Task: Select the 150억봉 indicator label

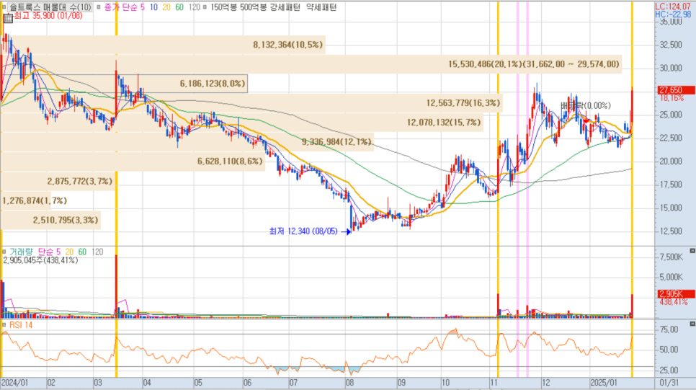Action: [223, 7]
